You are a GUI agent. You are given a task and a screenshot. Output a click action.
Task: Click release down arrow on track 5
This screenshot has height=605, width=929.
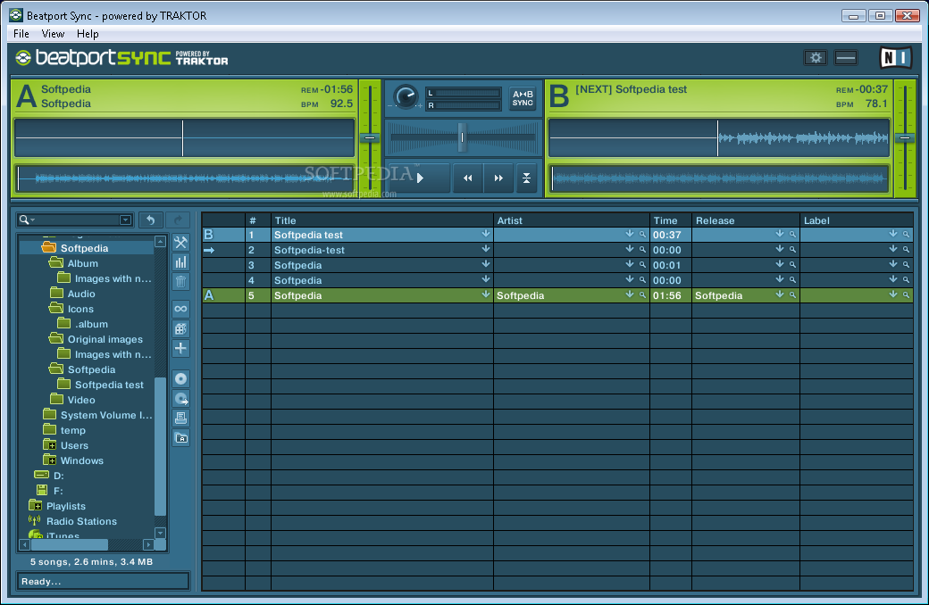coord(780,294)
